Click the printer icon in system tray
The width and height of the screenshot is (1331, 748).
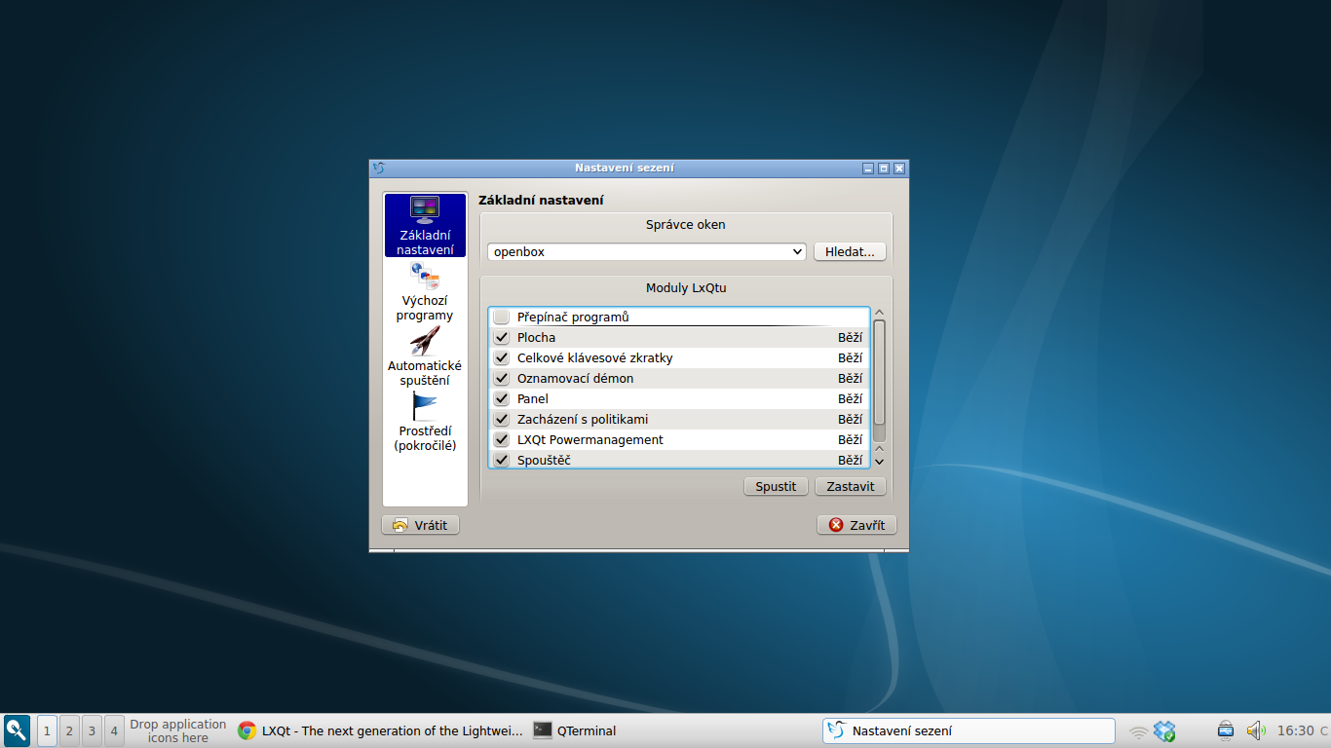point(1224,730)
